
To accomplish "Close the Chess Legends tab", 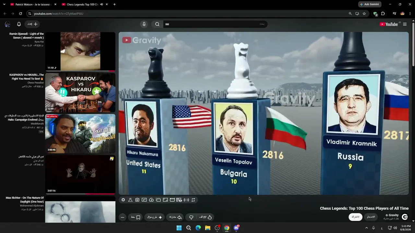I will click(x=106, y=5).
